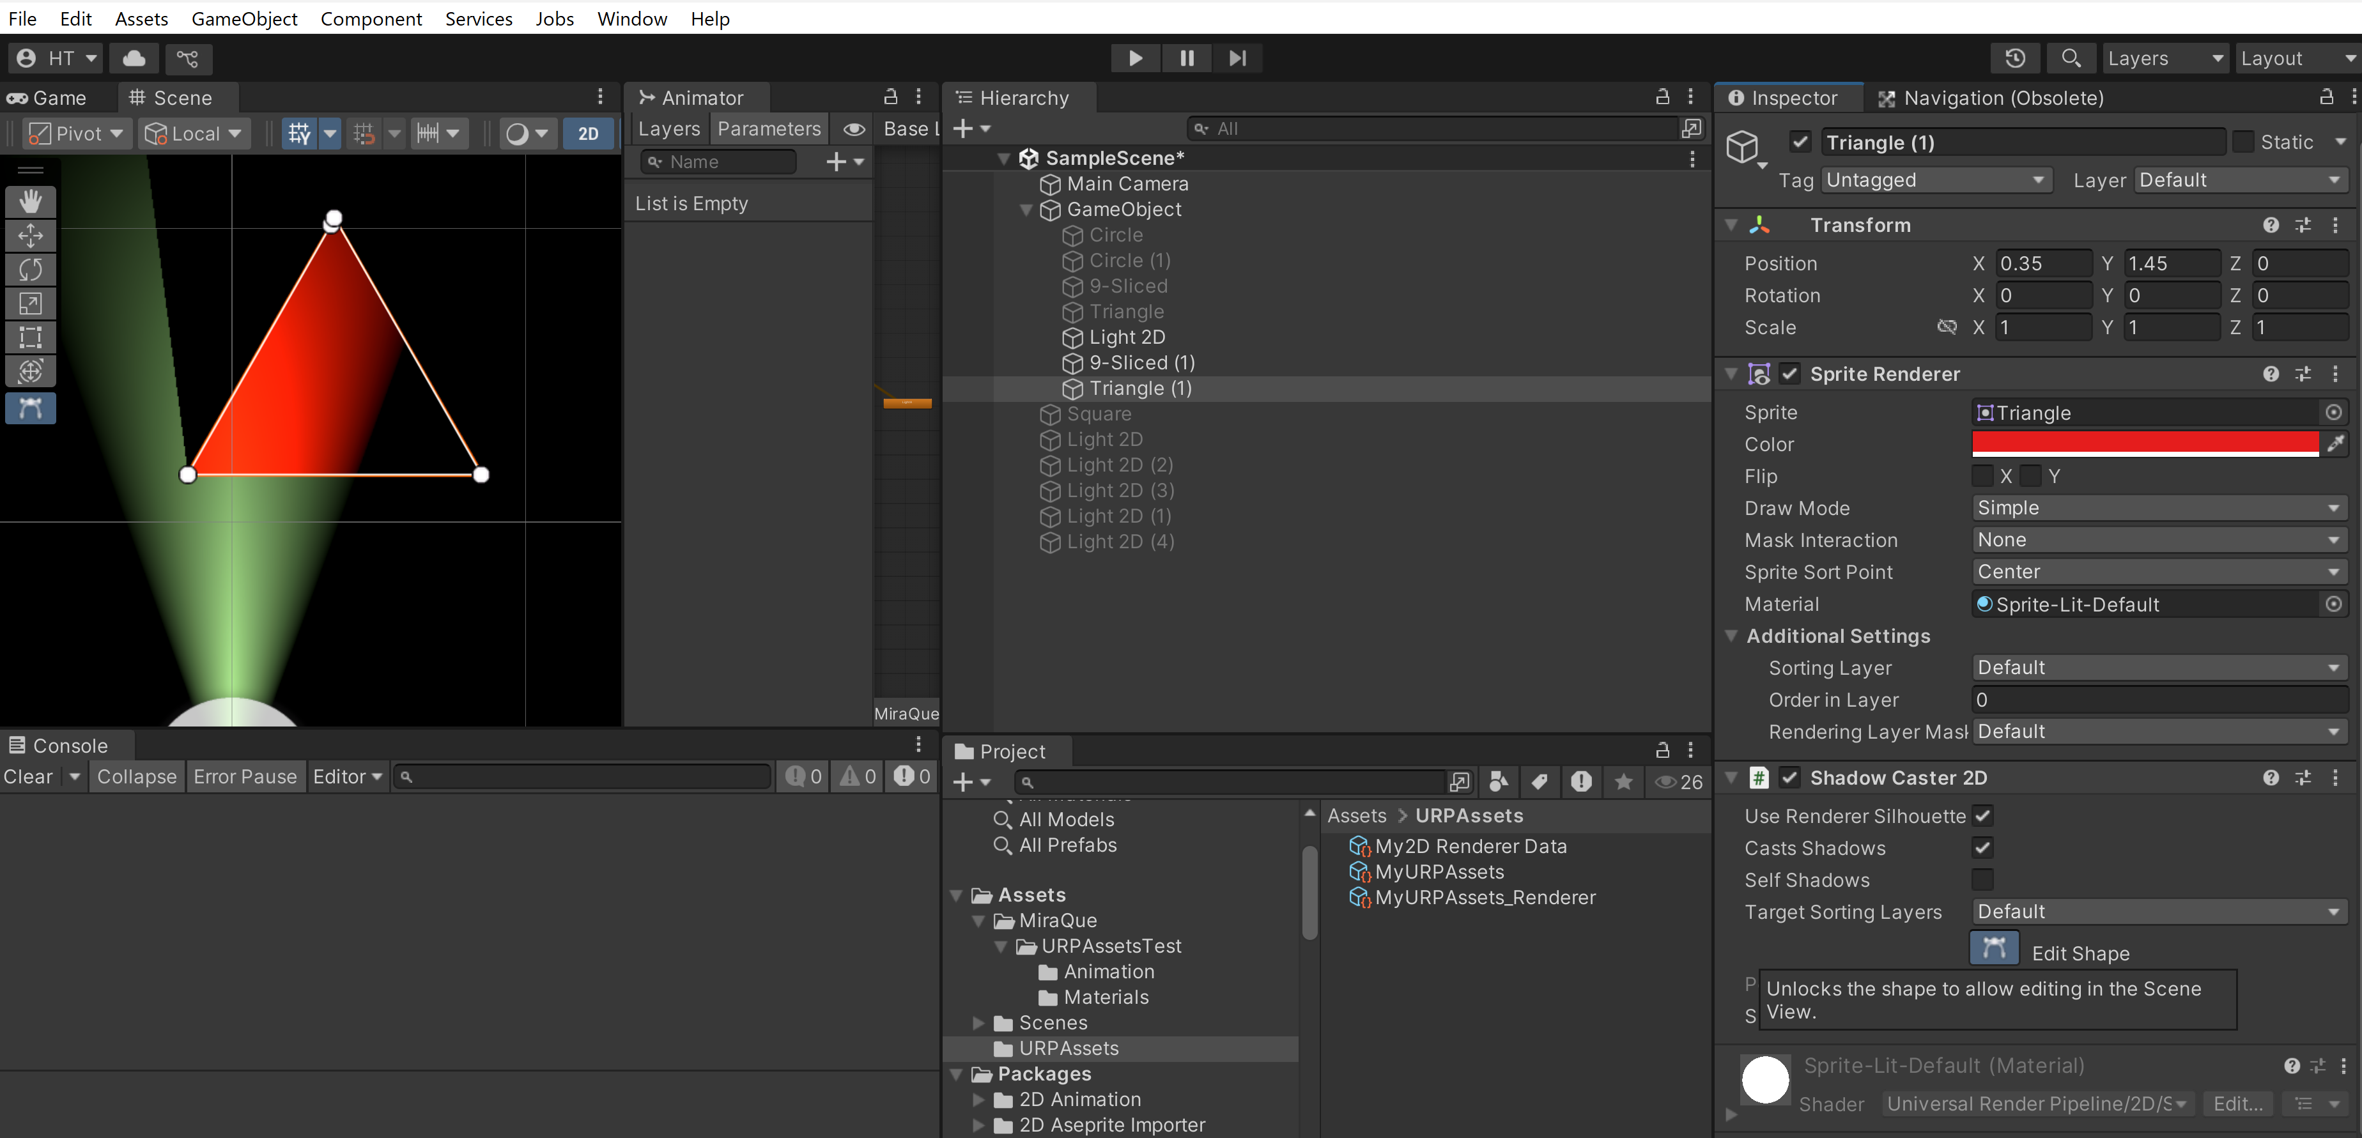2362x1138 pixels.
Task: Open the Sorting Layer dropdown
Action: 2158,668
